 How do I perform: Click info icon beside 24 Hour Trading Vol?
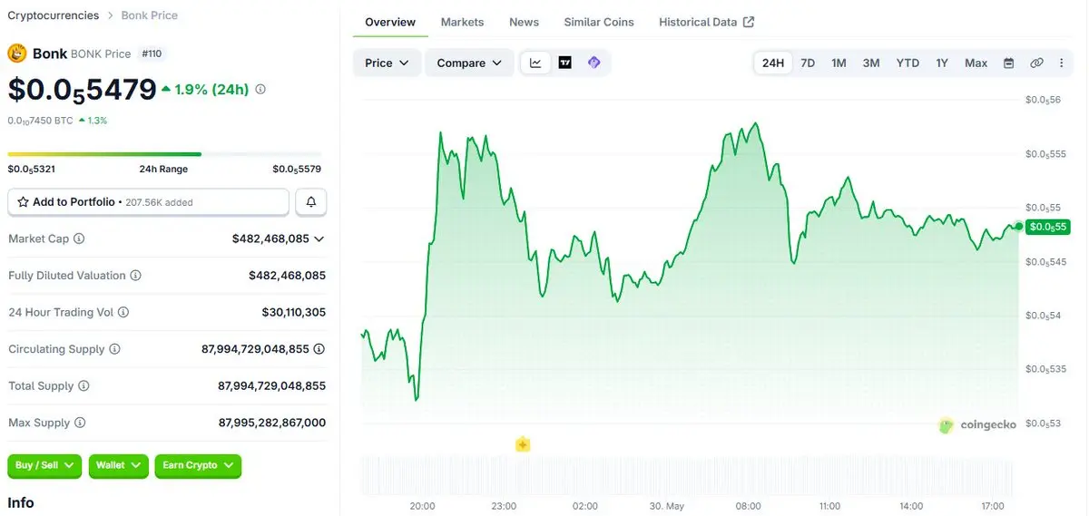coord(123,312)
